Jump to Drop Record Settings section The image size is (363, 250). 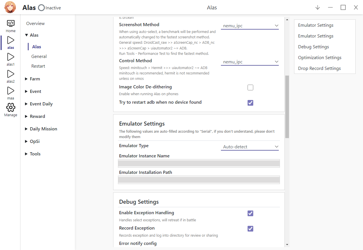(319, 68)
